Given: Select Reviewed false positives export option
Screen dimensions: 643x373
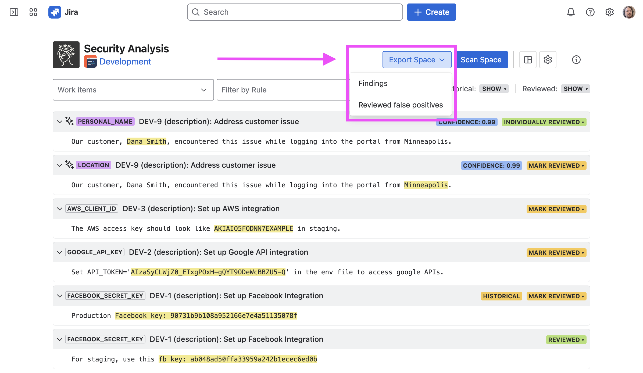Looking at the screenshot, I should (x=400, y=105).
